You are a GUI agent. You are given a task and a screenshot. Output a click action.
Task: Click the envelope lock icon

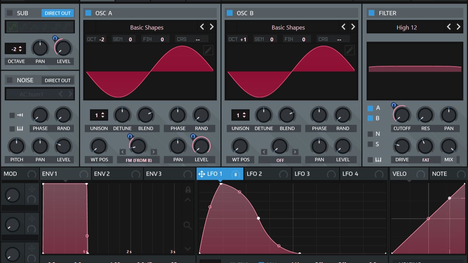(x=188, y=190)
